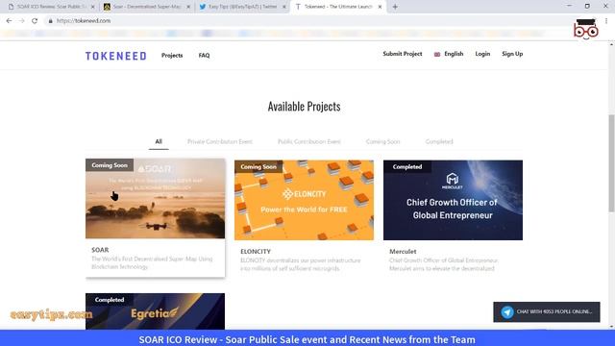Viewport: 615px width, 346px height.
Task: Open the ELONCITY project card image
Action: (x=304, y=200)
